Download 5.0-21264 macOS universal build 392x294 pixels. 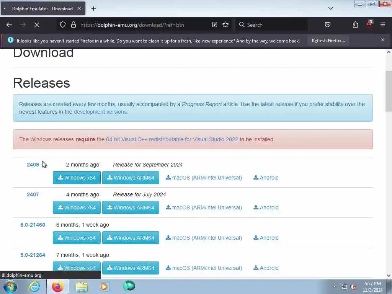click(204, 268)
